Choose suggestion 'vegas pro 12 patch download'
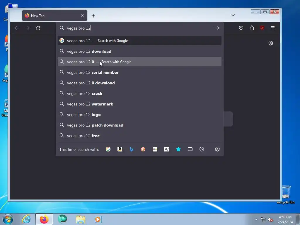This screenshot has width=300, height=225. tap(139, 125)
